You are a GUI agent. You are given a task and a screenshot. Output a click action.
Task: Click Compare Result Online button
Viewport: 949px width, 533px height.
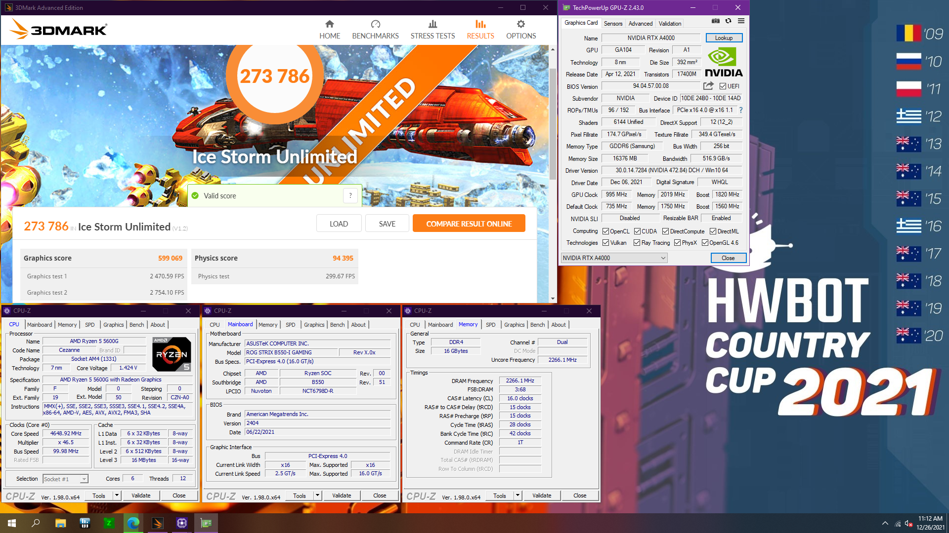coord(469,224)
